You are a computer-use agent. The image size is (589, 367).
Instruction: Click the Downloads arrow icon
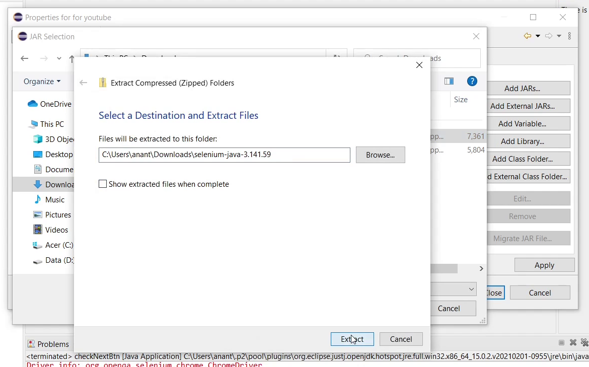(38, 184)
